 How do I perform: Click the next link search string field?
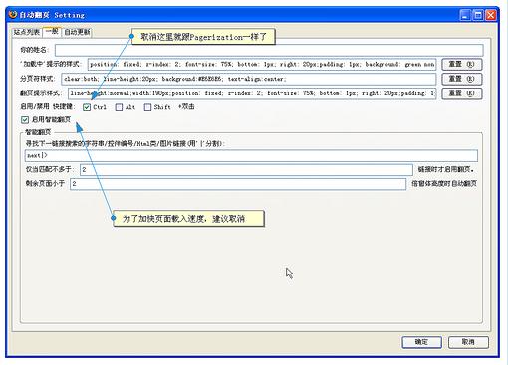pos(251,155)
